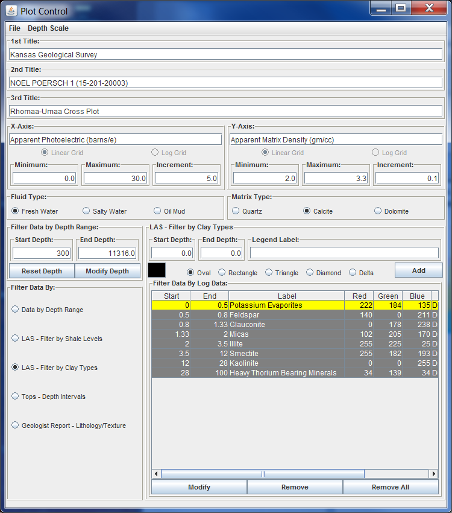The width and height of the screenshot is (452, 513).
Task: Click the Java icon in title bar
Action: click(x=11, y=11)
